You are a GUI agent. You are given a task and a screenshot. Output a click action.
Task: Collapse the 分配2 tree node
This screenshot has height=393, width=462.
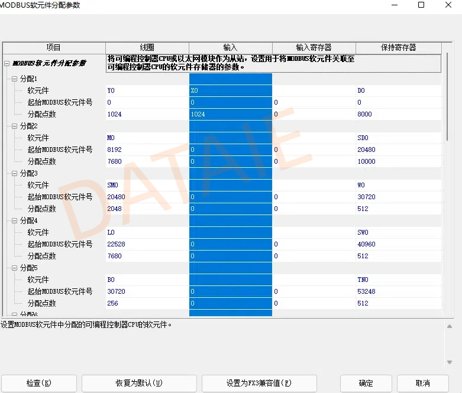(x=14, y=126)
